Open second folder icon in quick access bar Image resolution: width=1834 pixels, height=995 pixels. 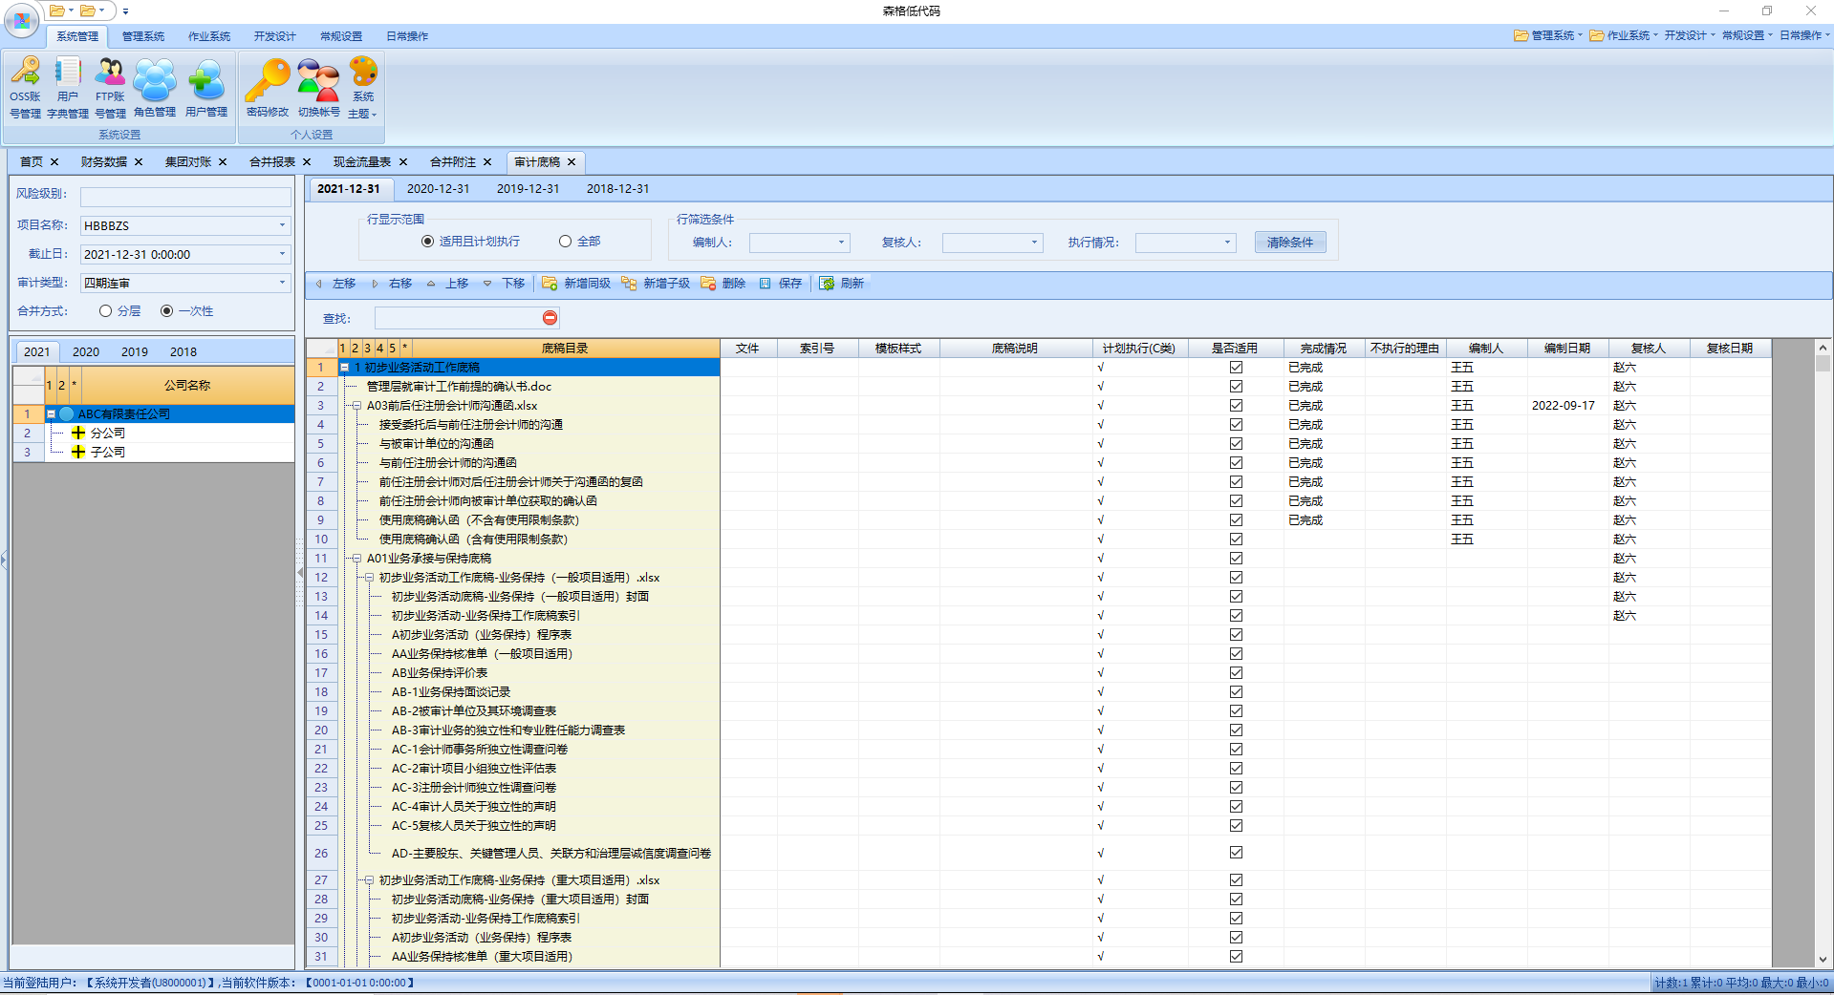[88, 11]
